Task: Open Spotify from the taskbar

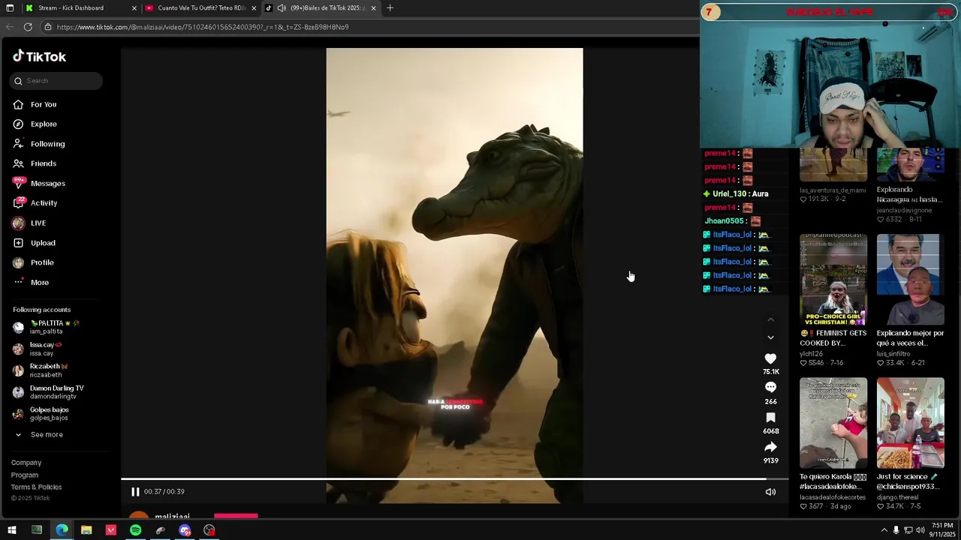Action: 135,530
